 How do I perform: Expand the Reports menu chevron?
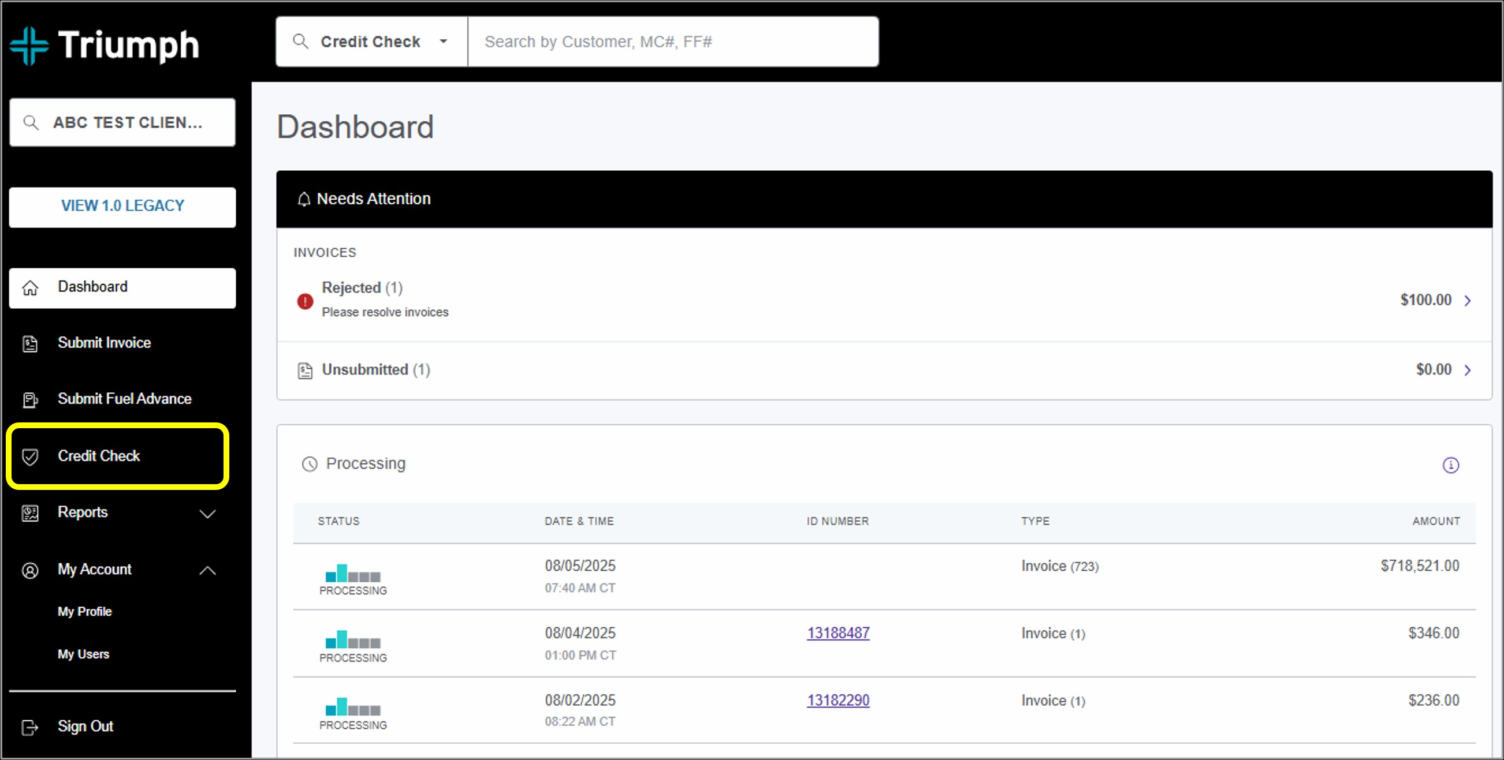click(207, 513)
